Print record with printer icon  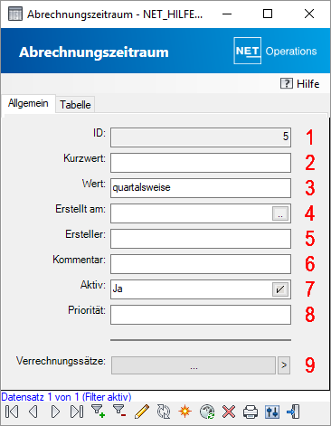pos(251,412)
